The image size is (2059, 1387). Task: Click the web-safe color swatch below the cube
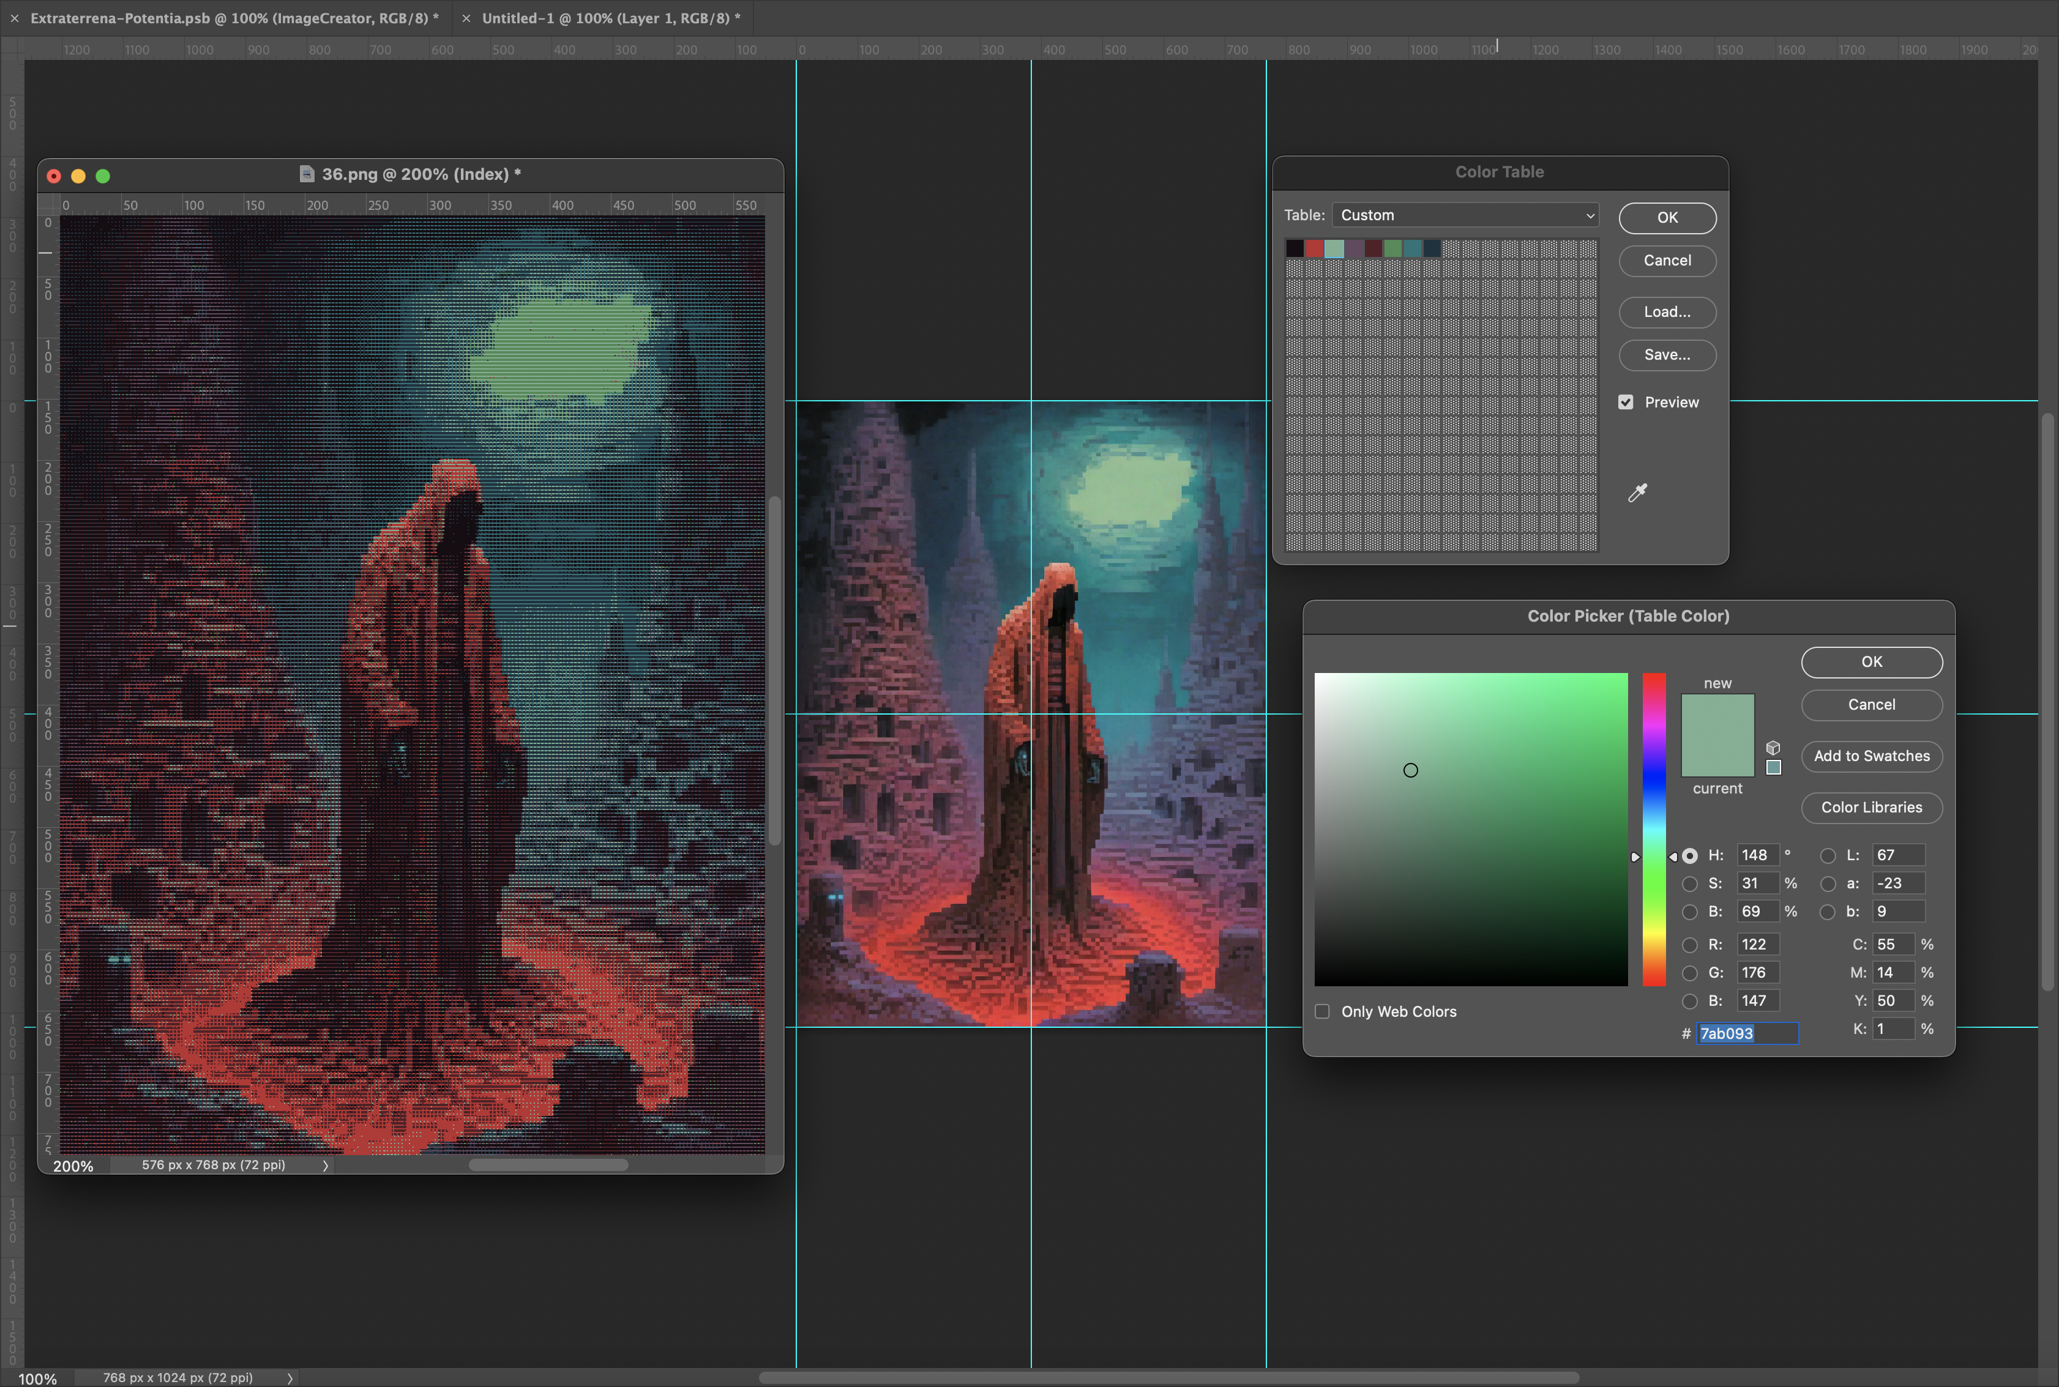[x=1773, y=768]
